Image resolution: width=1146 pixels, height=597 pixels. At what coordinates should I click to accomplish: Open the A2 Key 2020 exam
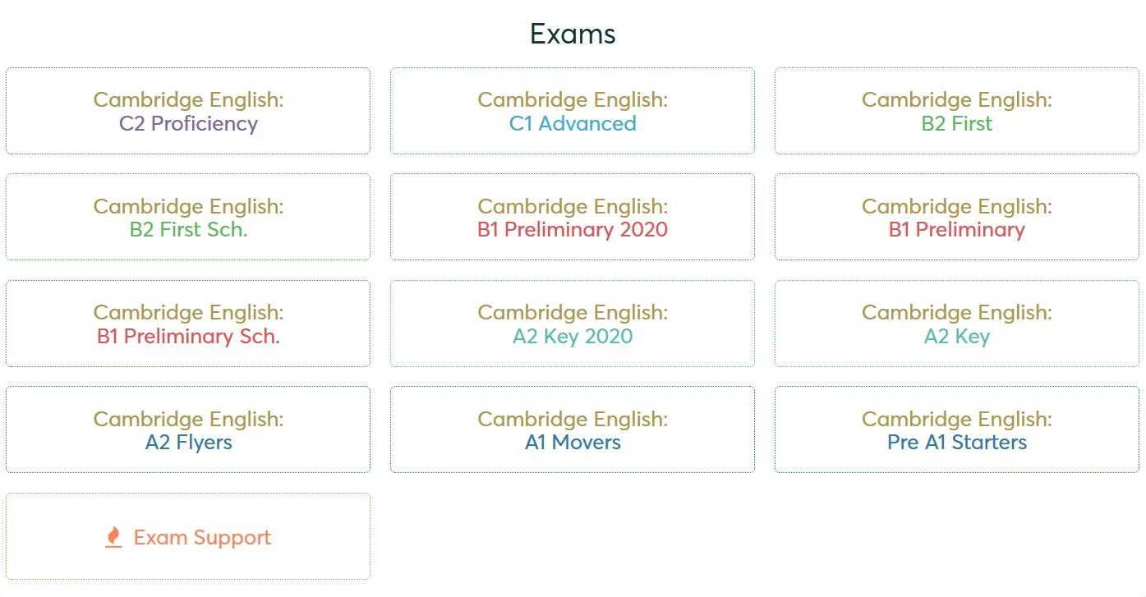coord(573,337)
